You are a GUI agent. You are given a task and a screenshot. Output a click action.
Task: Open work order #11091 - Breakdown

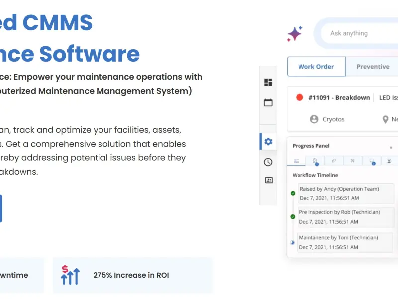point(339,98)
